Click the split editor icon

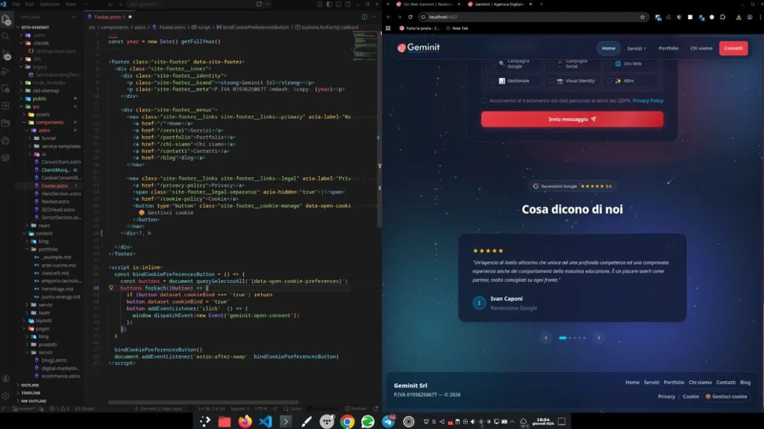[x=364, y=17]
